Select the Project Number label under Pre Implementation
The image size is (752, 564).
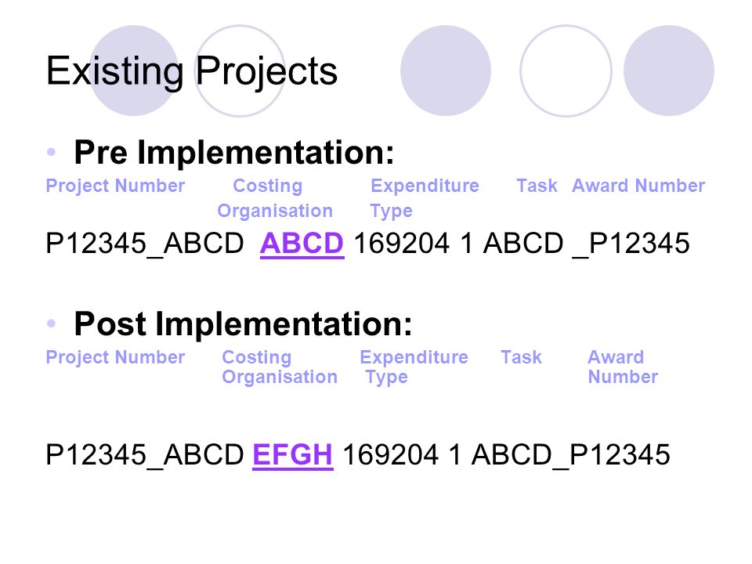click(115, 186)
